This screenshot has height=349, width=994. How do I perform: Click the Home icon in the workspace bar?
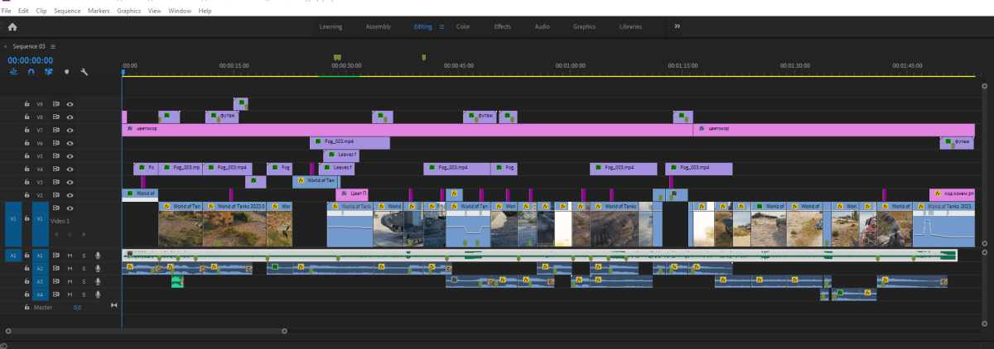click(x=12, y=26)
